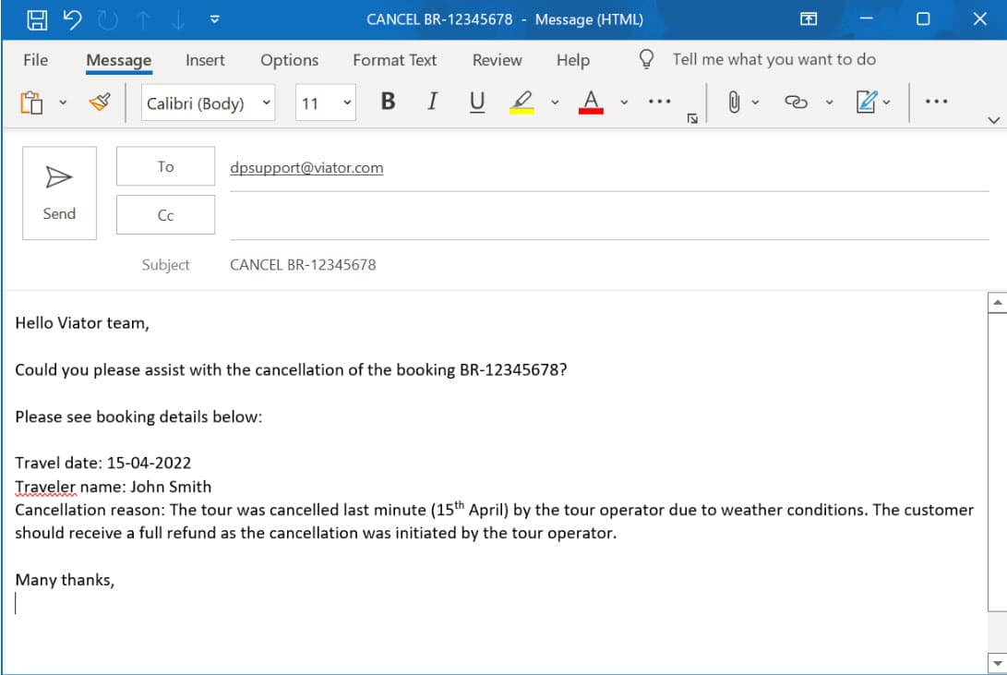1007x675 pixels.
Task: Close the message window
Action: 979,19
